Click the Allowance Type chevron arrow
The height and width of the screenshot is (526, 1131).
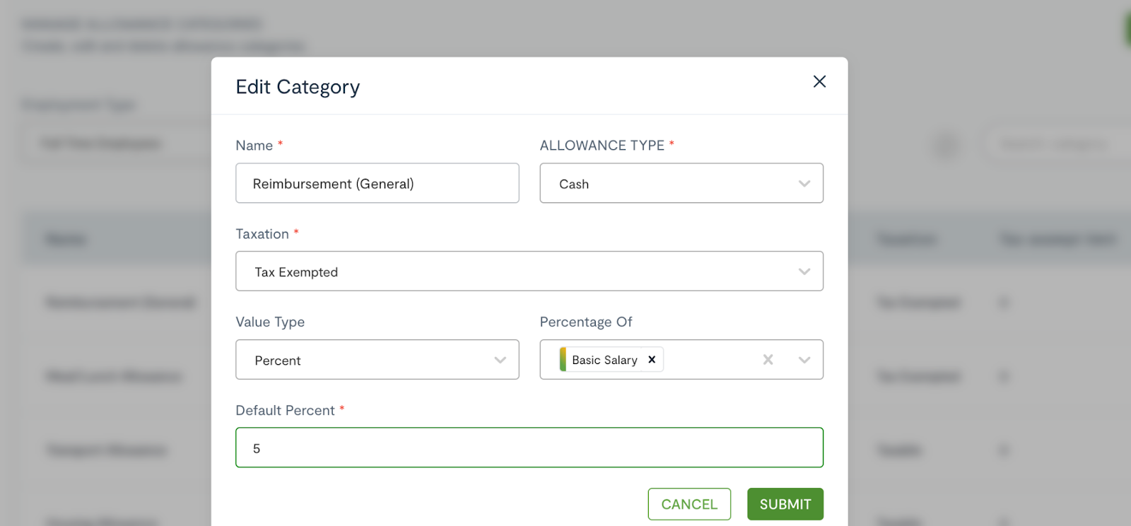[x=804, y=184]
